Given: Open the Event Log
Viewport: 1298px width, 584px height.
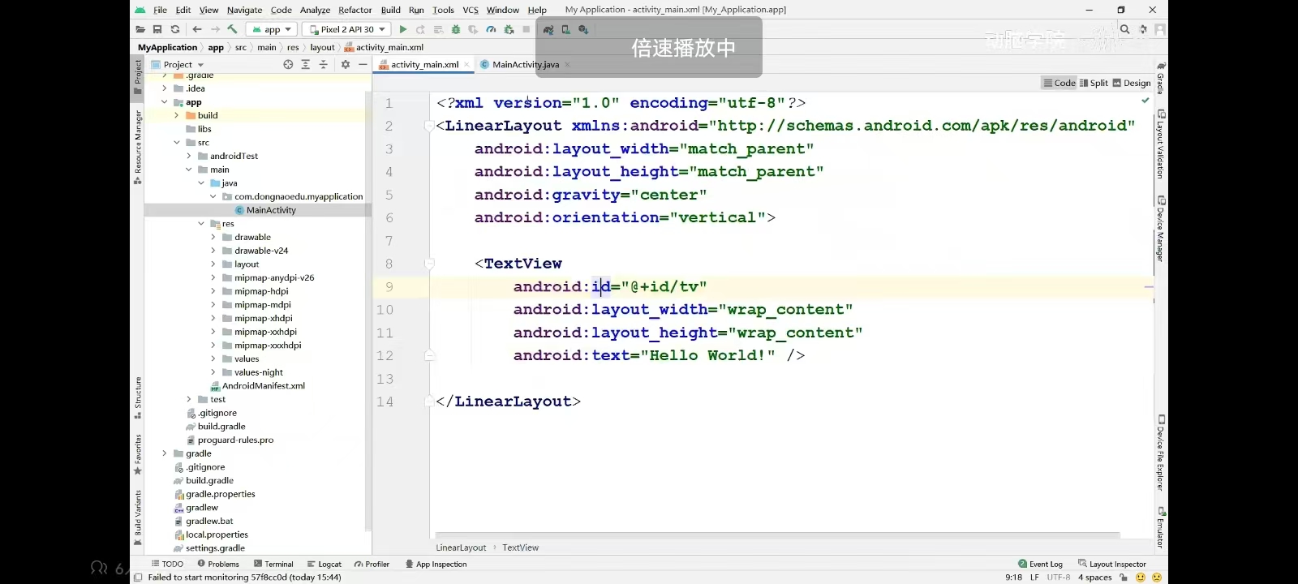Looking at the screenshot, I should coord(1040,564).
